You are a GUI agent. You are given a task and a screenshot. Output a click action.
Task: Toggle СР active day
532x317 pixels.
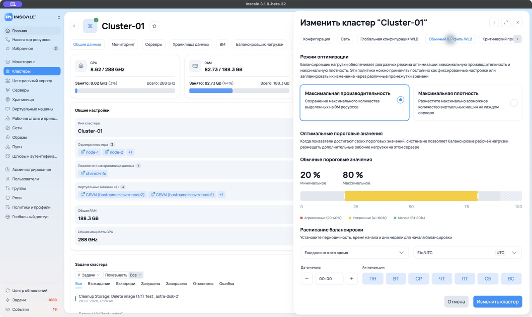(419, 279)
